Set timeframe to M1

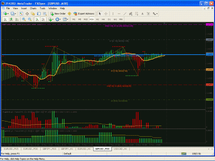pos(74,20)
